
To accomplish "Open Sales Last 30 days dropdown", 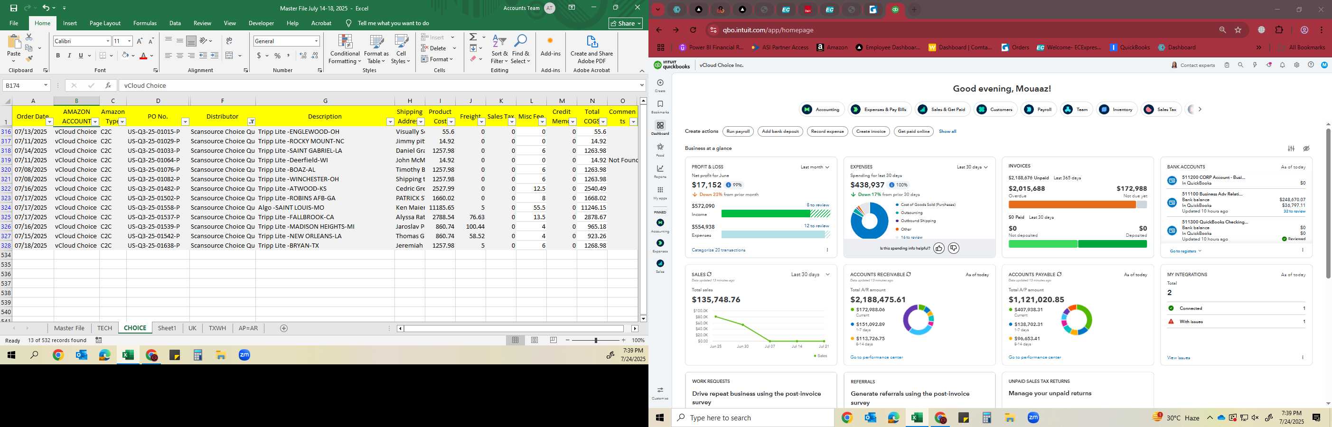I will [810, 275].
